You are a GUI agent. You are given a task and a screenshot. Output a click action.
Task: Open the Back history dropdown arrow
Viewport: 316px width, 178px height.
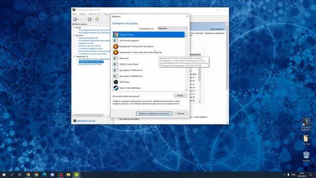pyautogui.click(x=85, y=19)
